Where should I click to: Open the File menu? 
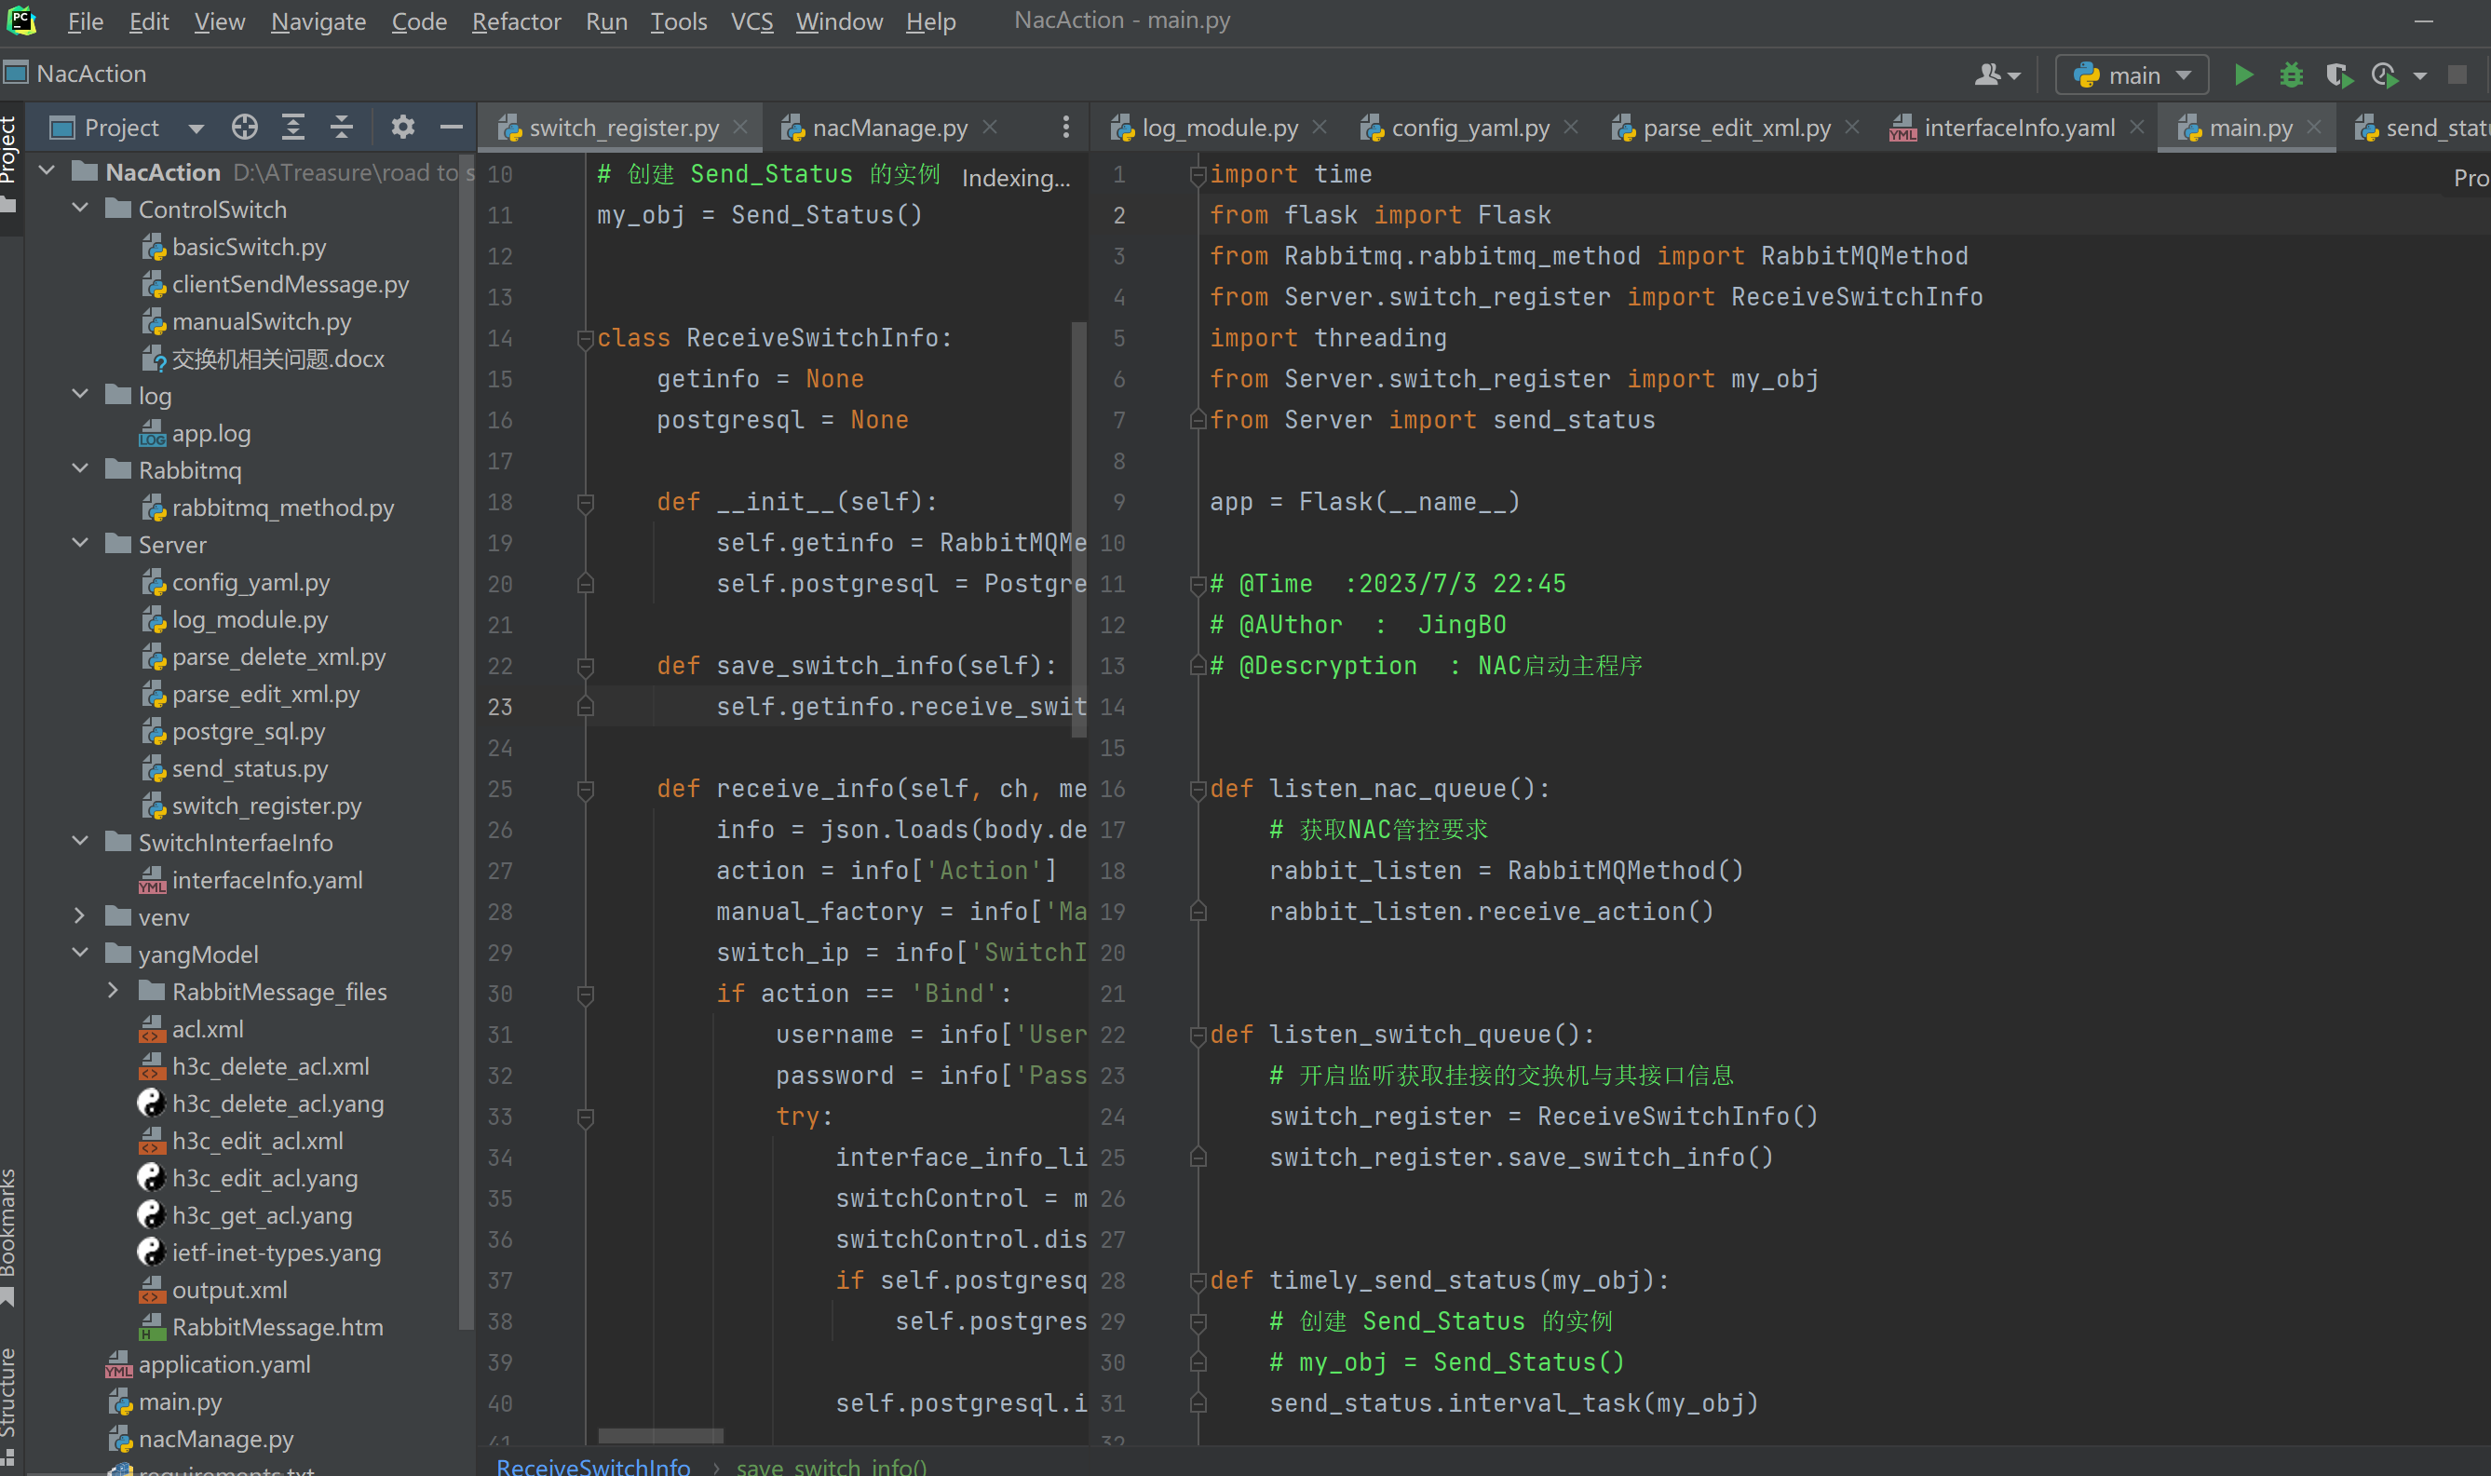click(x=85, y=20)
